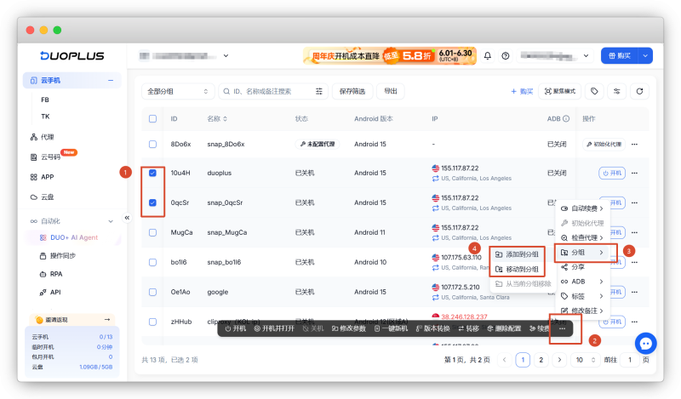This screenshot has width=681, height=399.
Task: Click the DUOPLUS logo
Action: click(x=72, y=55)
